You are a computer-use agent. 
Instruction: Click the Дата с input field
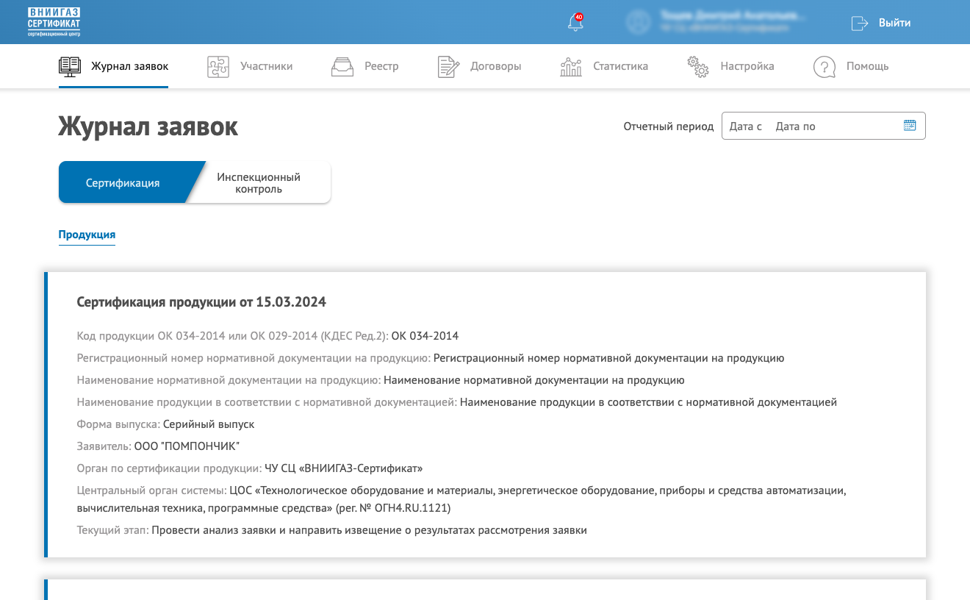[746, 126]
